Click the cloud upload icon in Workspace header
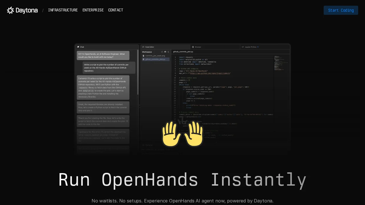 pyautogui.click(x=165, y=52)
